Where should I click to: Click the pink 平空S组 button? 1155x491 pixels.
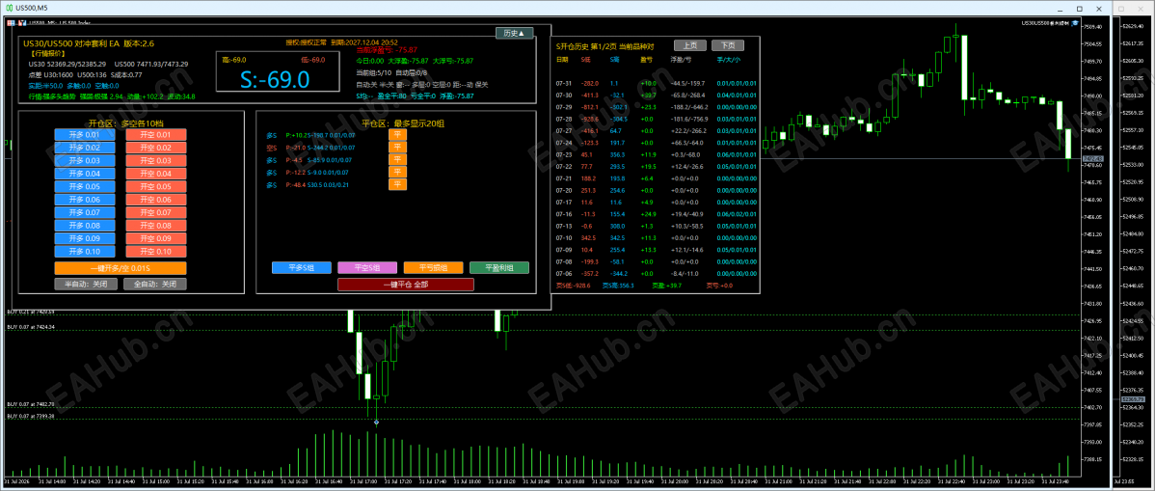pyautogui.click(x=366, y=267)
